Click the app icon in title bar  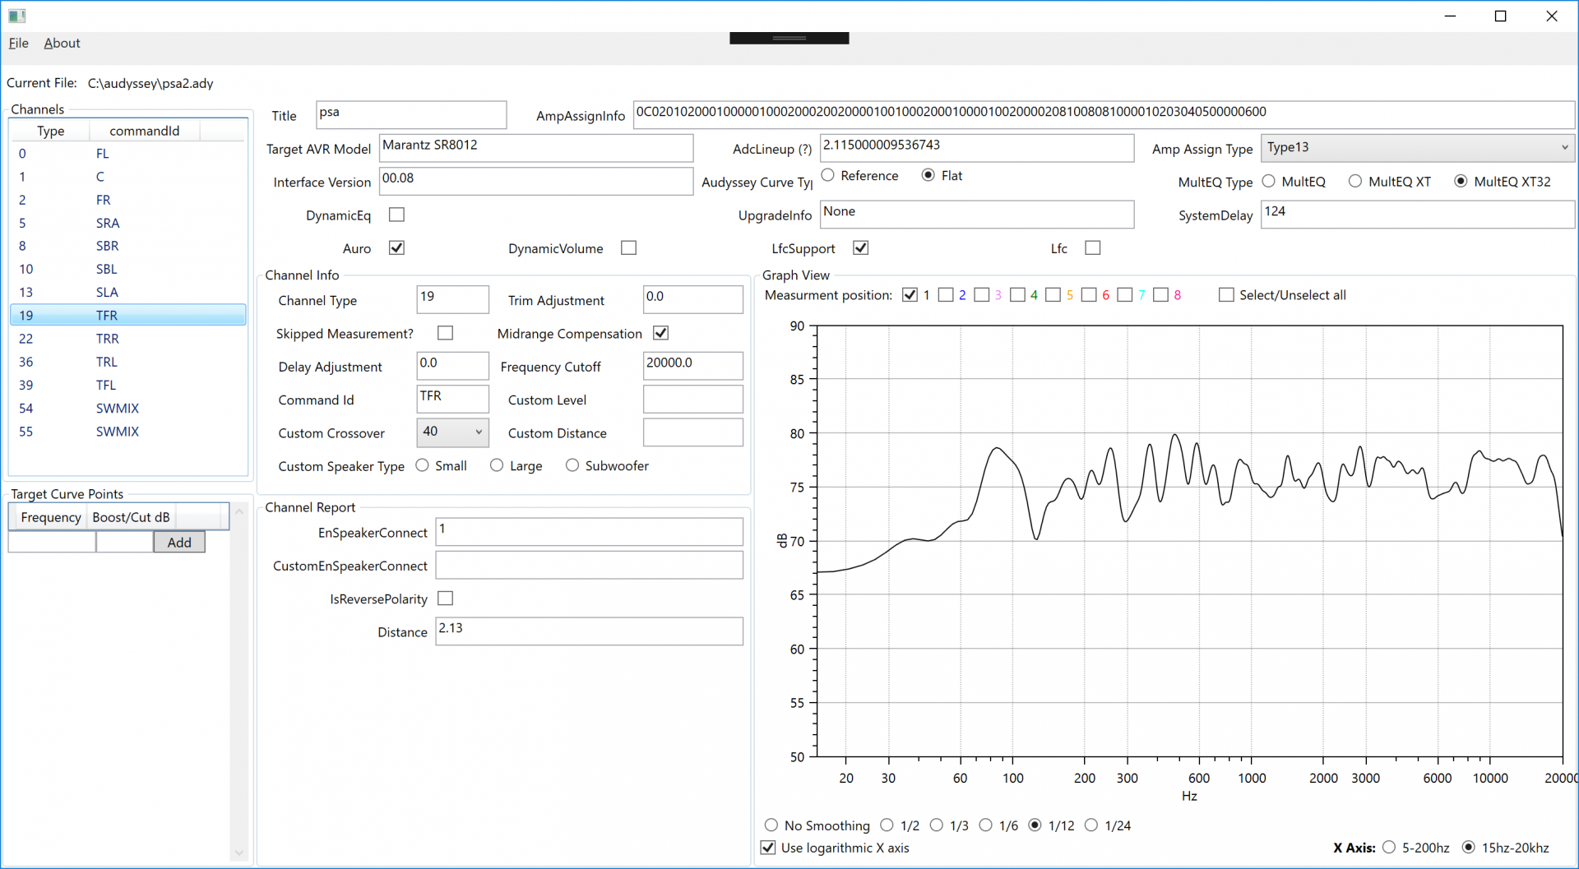pos(17,16)
